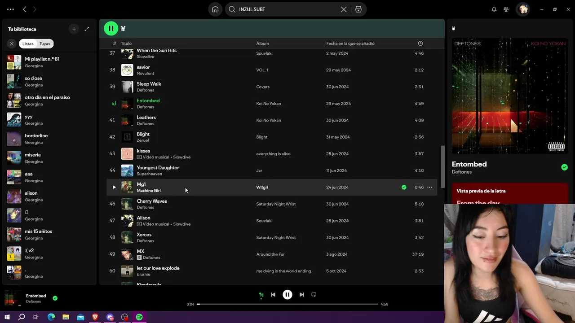Go back with the left arrow
The image size is (575, 323).
25,9
